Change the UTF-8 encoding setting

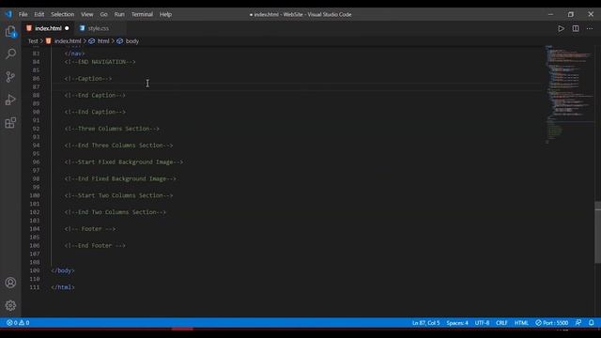click(x=482, y=323)
